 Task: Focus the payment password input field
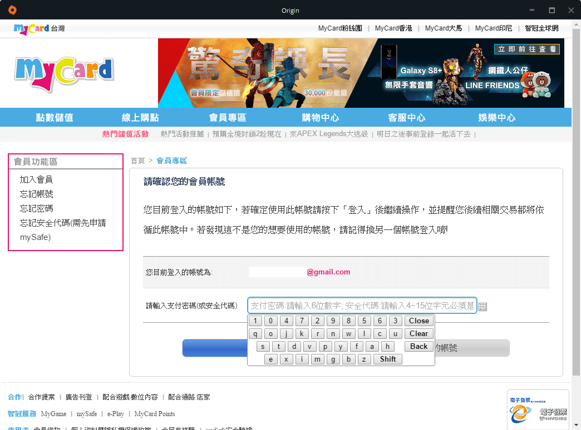click(x=362, y=306)
